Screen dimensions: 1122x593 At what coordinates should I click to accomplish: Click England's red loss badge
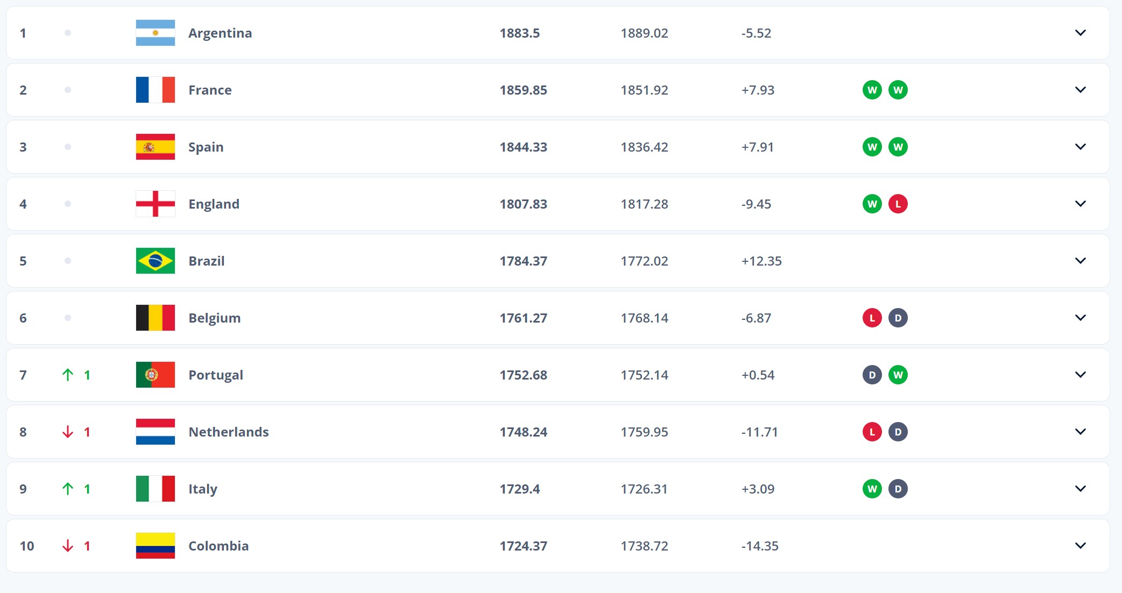coord(898,204)
